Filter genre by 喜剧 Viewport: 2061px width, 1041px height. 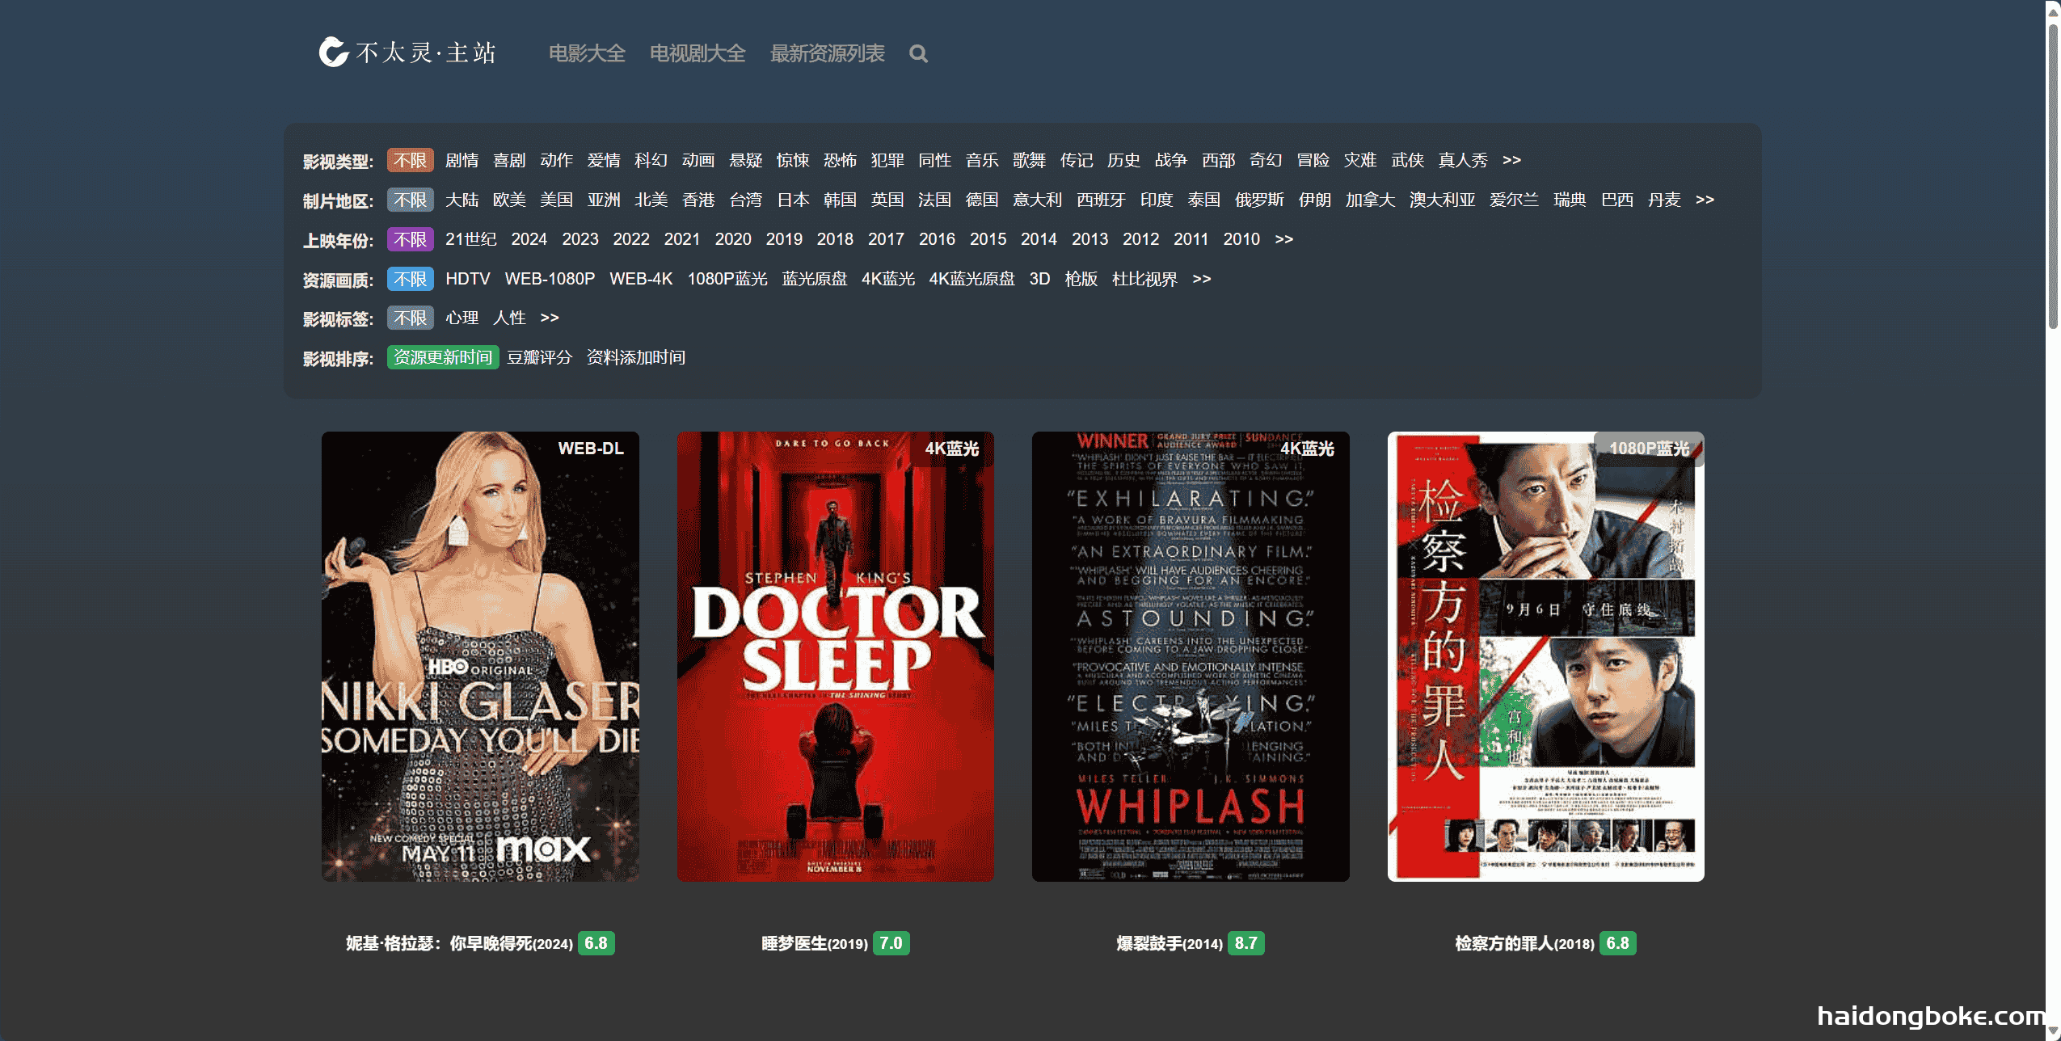tap(509, 160)
